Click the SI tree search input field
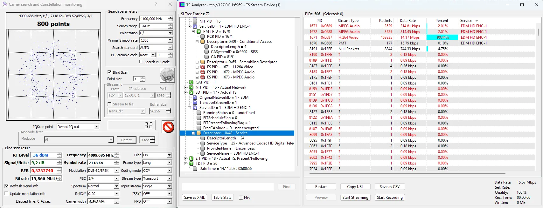This screenshot has height=208, width=543. click(227, 187)
